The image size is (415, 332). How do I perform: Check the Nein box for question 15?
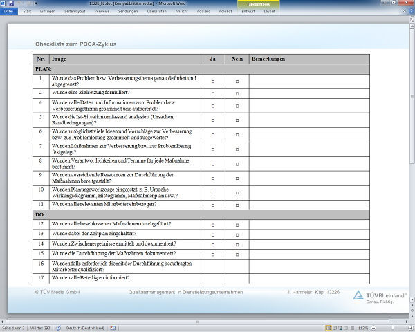[237, 254]
